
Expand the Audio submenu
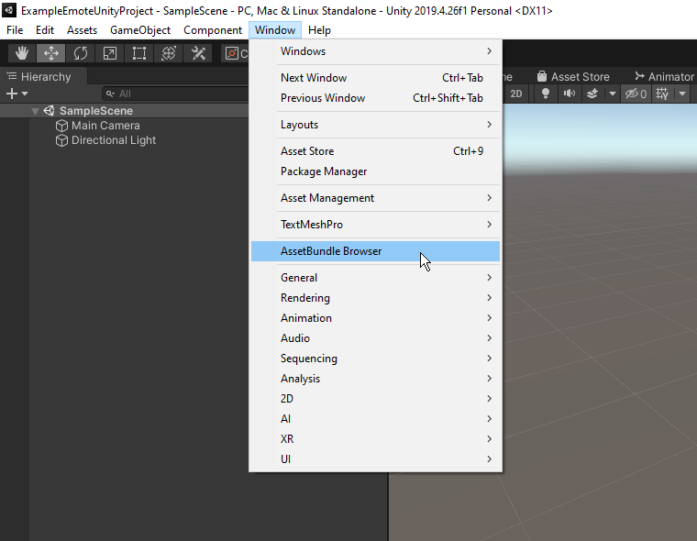click(x=376, y=338)
